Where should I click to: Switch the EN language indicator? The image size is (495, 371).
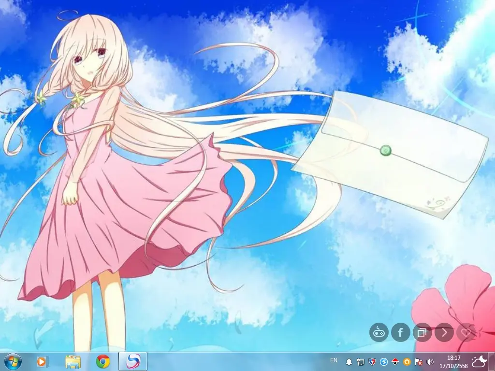pyautogui.click(x=334, y=360)
